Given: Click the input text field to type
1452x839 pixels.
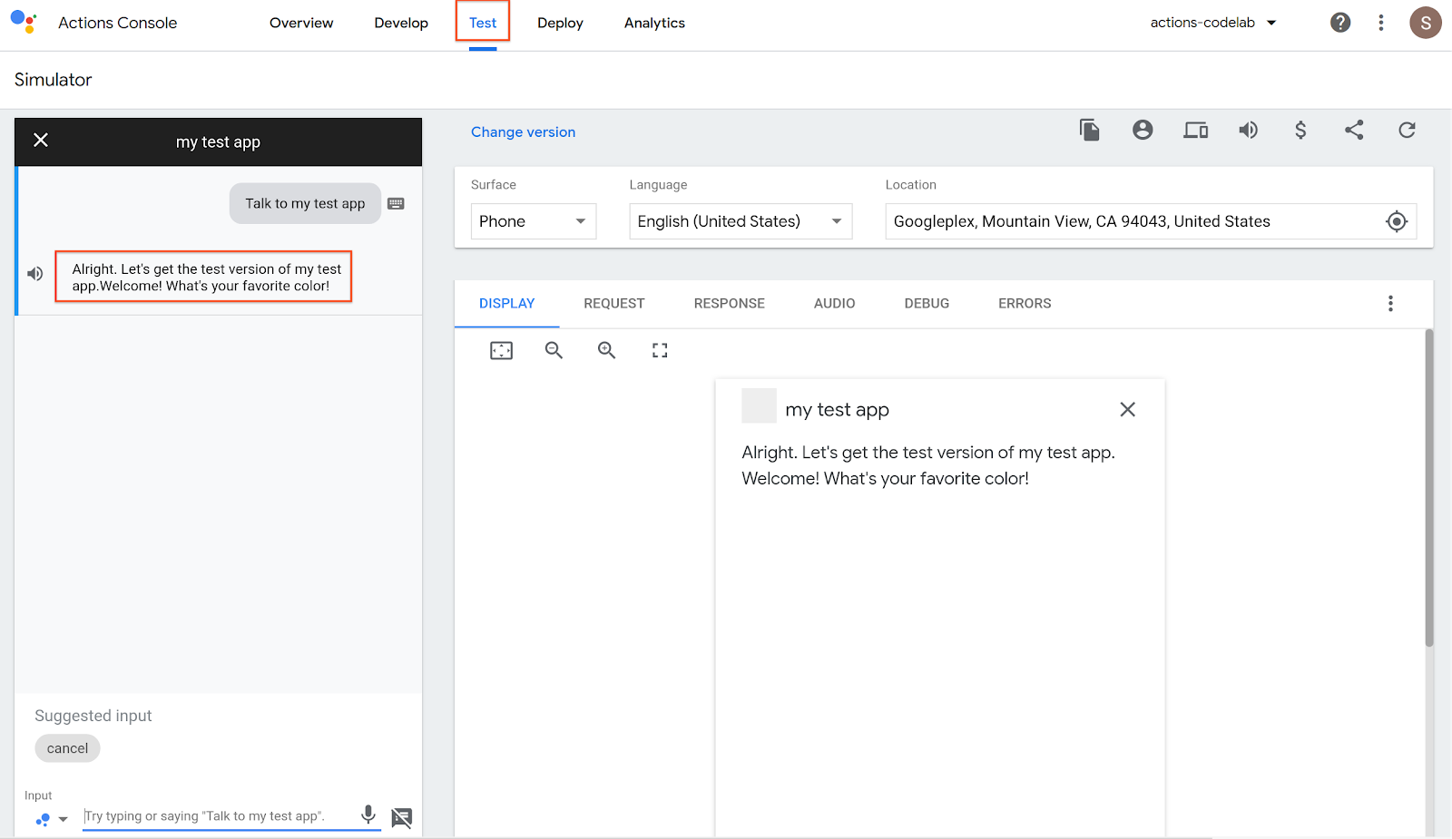Looking at the screenshot, I should point(218,816).
